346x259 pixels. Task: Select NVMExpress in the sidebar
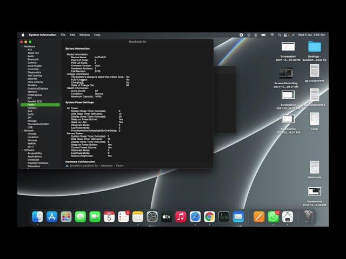pos(35,95)
